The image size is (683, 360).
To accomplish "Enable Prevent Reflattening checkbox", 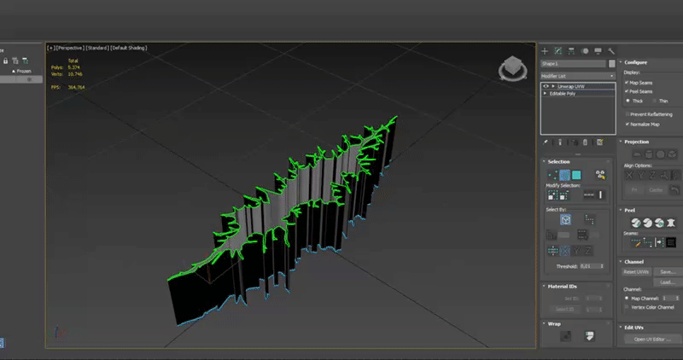I will [x=628, y=114].
